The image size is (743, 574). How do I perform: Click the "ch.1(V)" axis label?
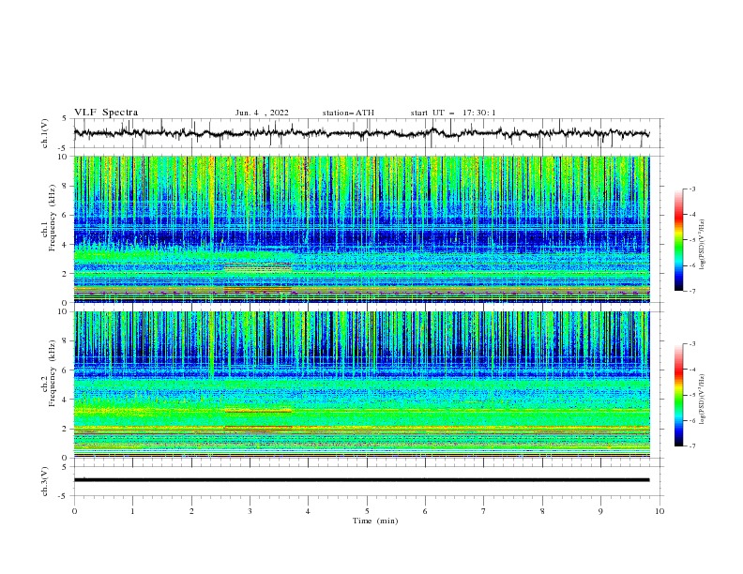tap(45, 133)
